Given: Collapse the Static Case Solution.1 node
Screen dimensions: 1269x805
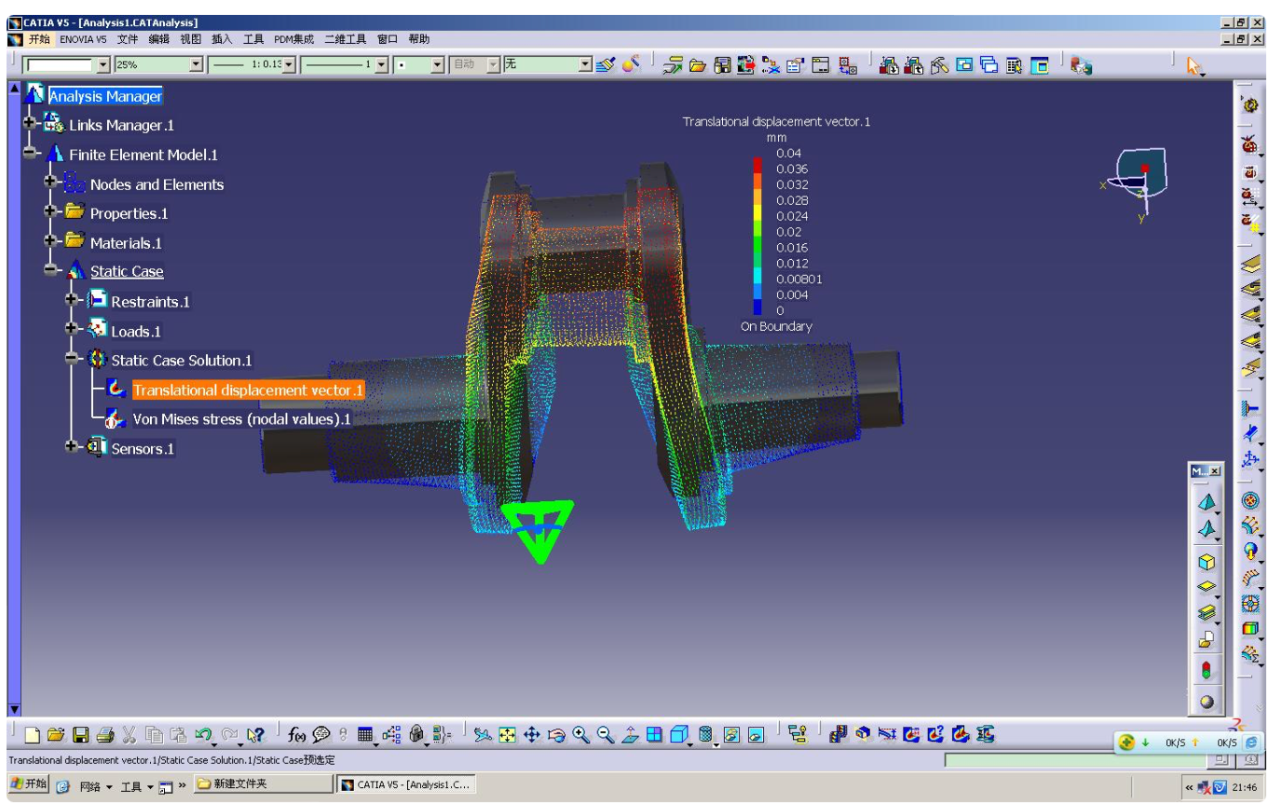Looking at the screenshot, I should click(73, 360).
